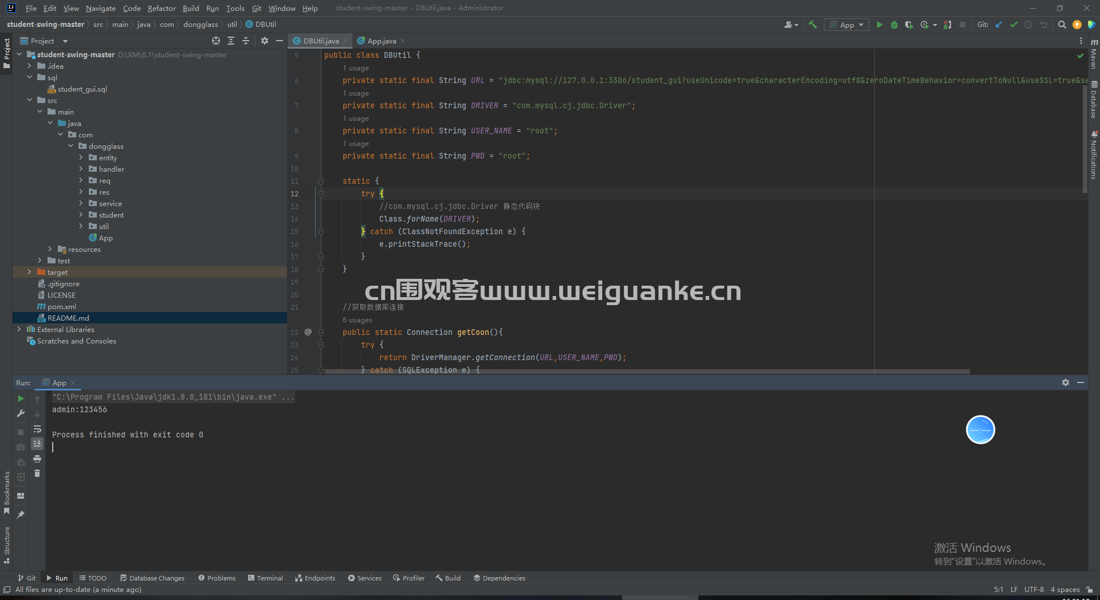This screenshot has height=600, width=1100.
Task: Toggle soft-wrap in the Run console
Action: click(x=37, y=429)
